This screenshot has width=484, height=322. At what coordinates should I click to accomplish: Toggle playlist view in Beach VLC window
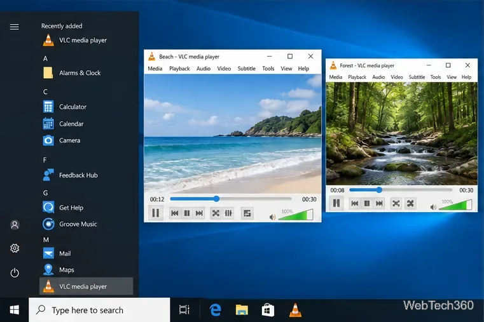coord(247,213)
